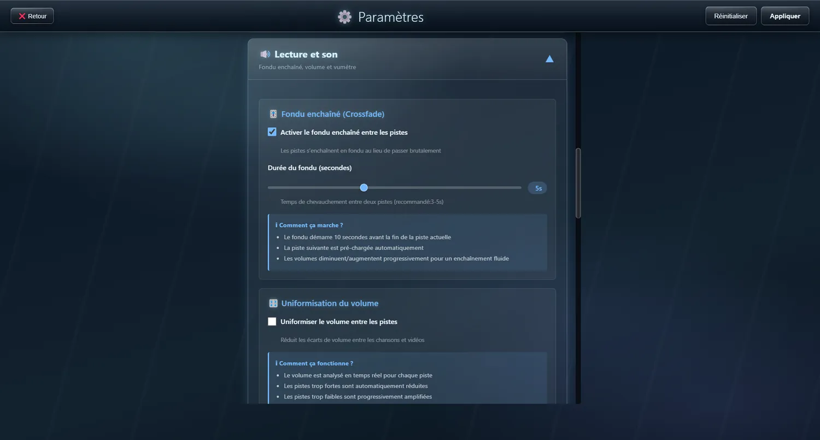
Task: Disable the crossfade between tracks checkbox
Action: 272,132
